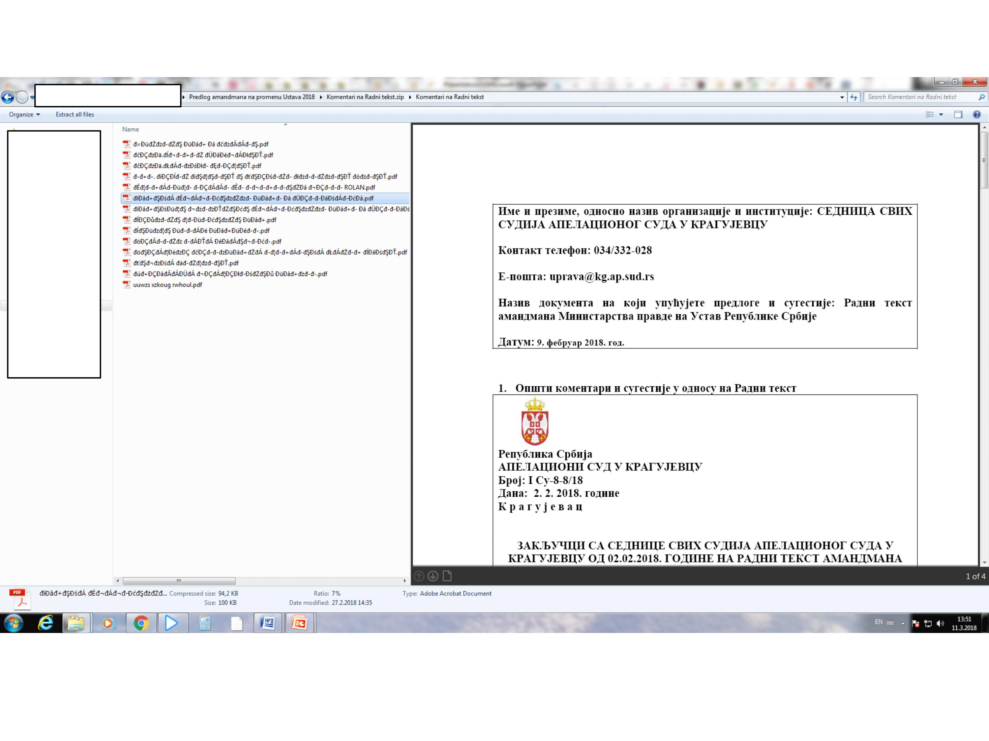Screen dimensions: 989x741
Task: Open the view options dropdown arrow
Action: pos(941,114)
